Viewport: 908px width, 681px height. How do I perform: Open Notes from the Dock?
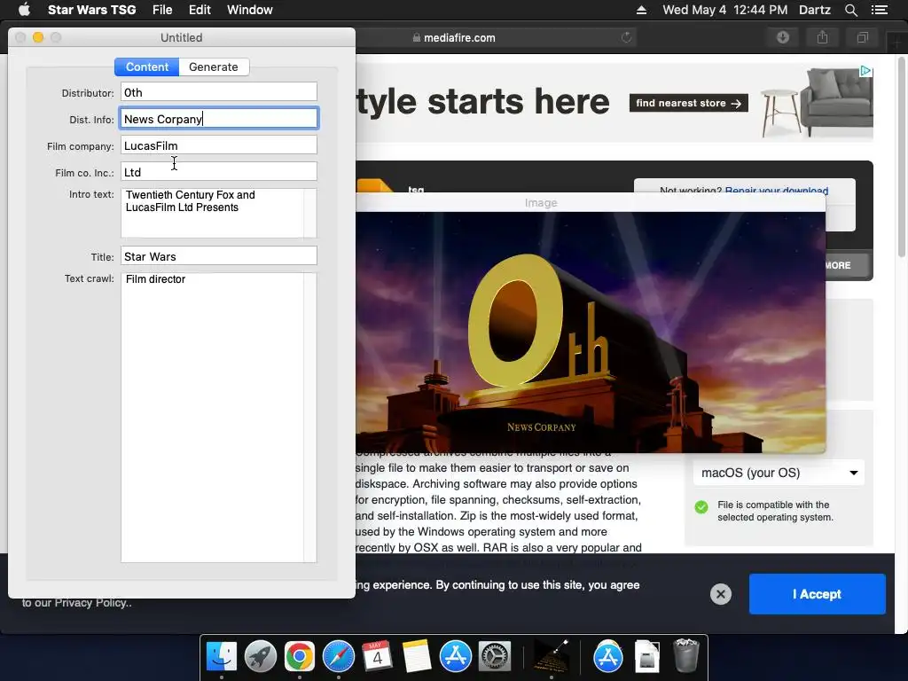tap(417, 657)
